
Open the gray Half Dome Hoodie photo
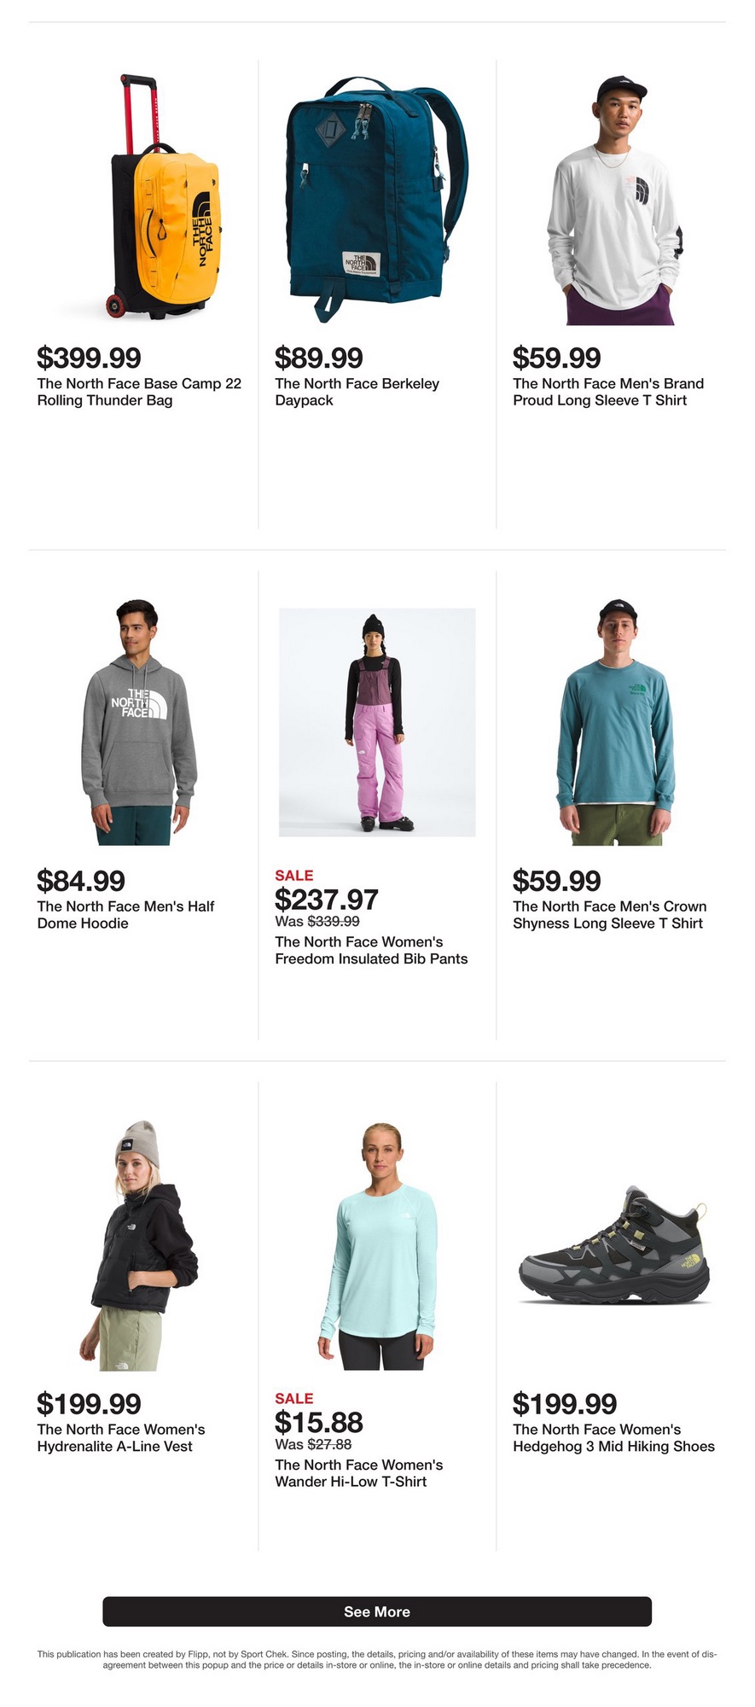(139, 722)
